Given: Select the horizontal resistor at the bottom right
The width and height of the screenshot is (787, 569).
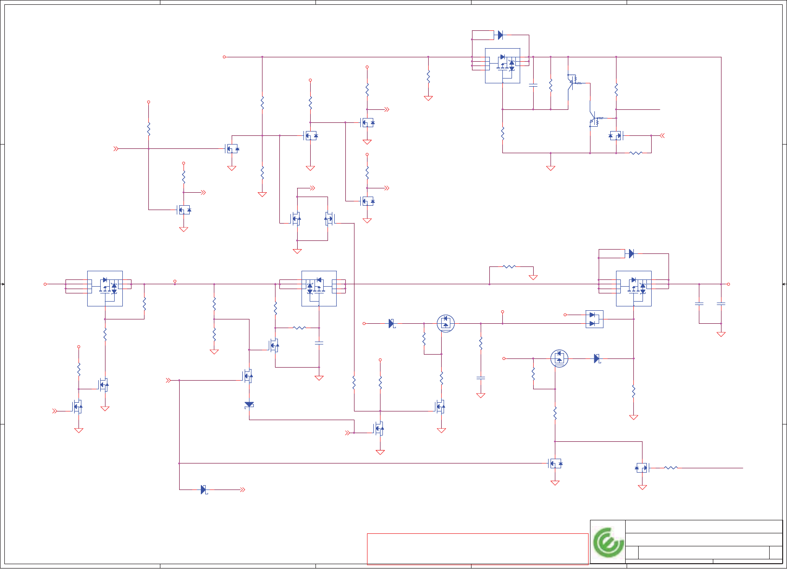Looking at the screenshot, I should 671,467.
